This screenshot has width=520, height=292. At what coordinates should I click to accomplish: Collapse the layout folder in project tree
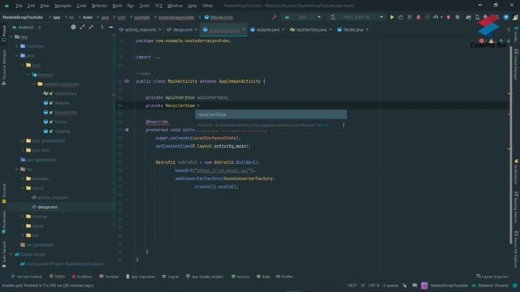(x=23, y=188)
